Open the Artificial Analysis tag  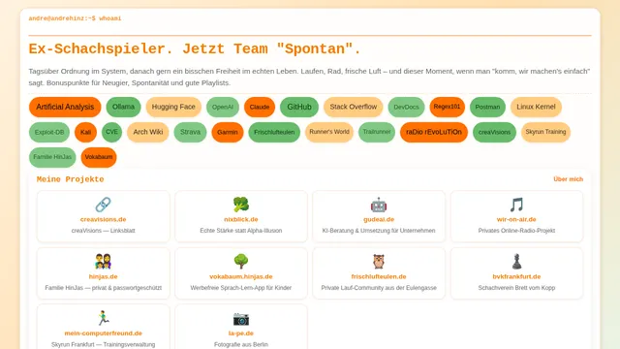coord(65,107)
